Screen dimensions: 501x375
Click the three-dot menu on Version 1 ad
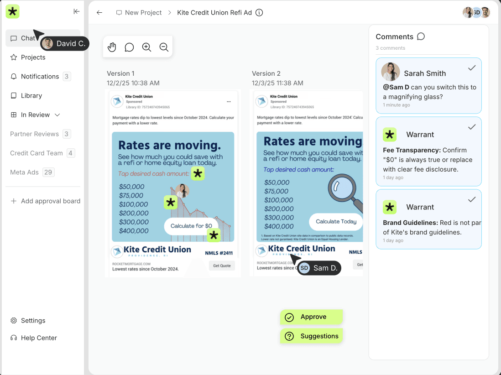(x=229, y=102)
